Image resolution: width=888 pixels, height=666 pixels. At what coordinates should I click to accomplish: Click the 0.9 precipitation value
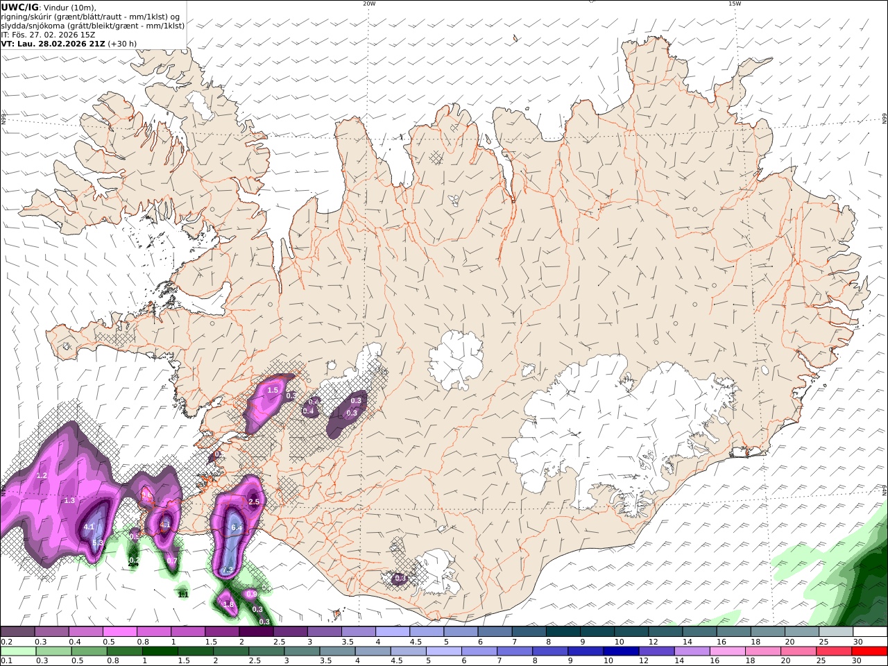click(x=252, y=594)
